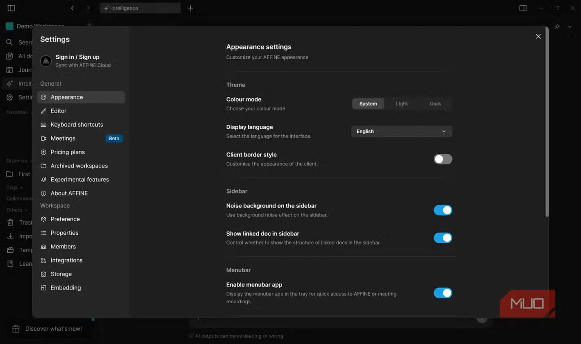Screen dimensions: 581x344
Task: Switch to the Intelligence tab
Action: pos(140,8)
